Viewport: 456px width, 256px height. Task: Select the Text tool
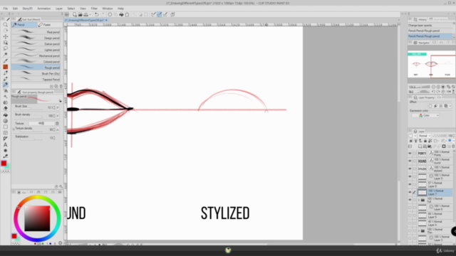5,144
